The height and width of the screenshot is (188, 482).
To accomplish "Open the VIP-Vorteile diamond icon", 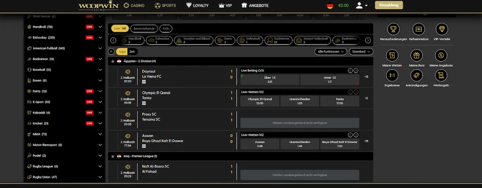I will 442,29.
